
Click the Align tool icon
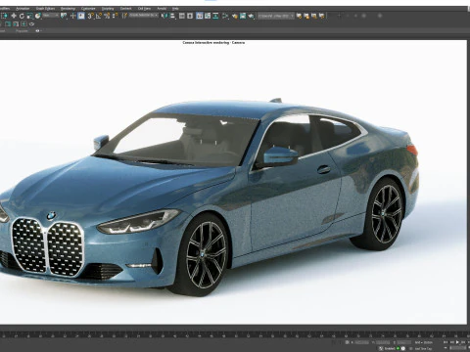172,16
